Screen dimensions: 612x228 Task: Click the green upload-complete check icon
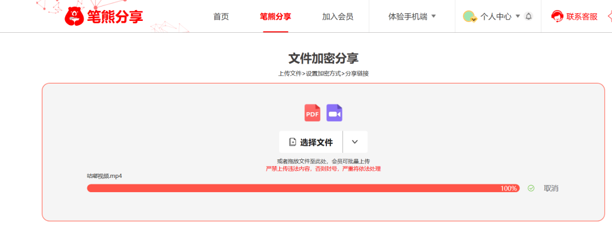[531, 188]
